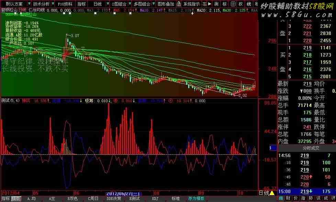Click sell level 3 price 222
Viewport: 336px width, 202px height.
tap(307, 26)
